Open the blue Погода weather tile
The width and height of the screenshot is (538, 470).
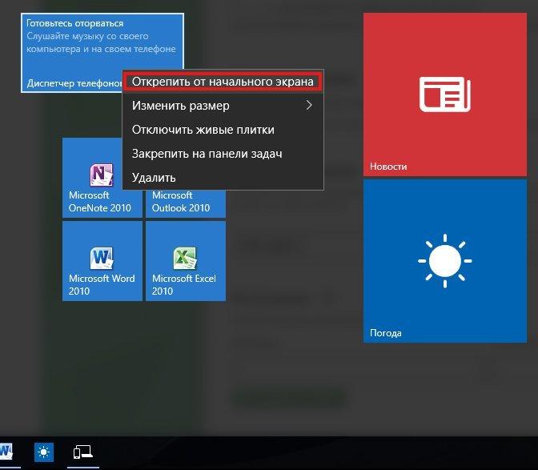(445, 261)
